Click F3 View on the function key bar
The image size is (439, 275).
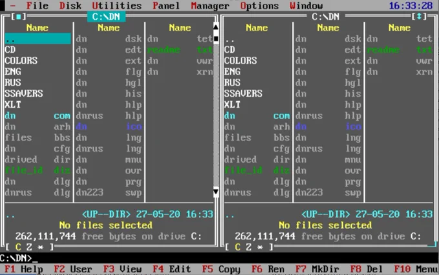pyautogui.click(x=123, y=269)
